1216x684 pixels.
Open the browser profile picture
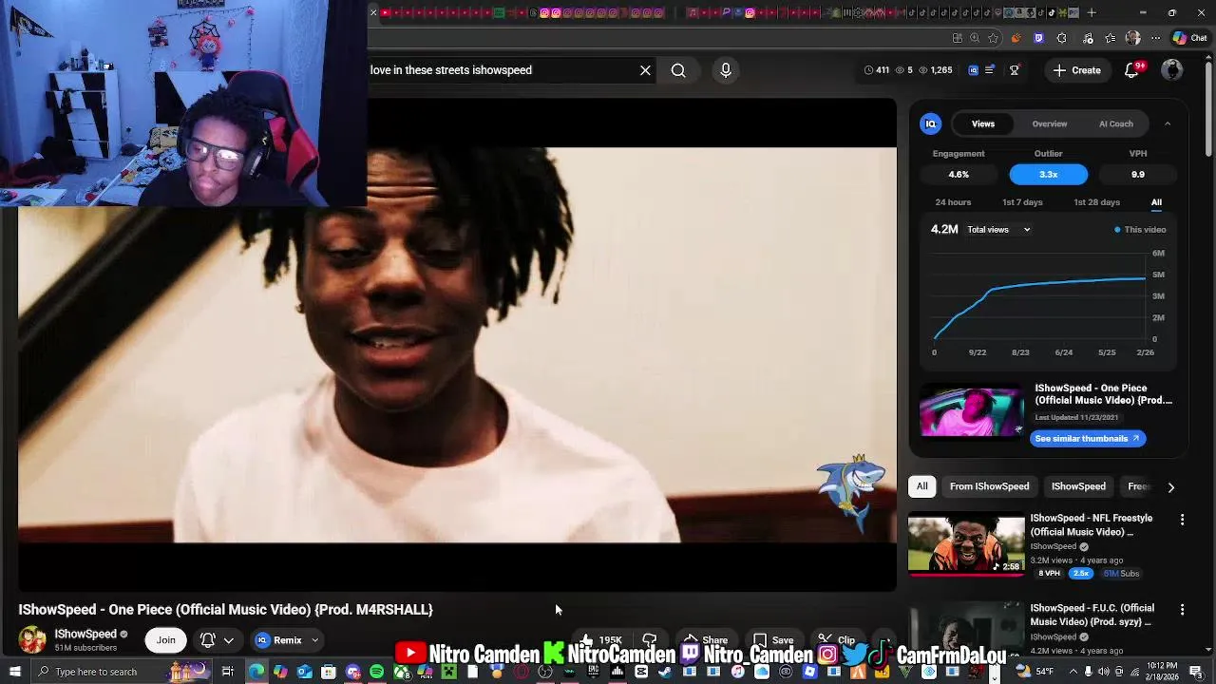tap(1132, 38)
